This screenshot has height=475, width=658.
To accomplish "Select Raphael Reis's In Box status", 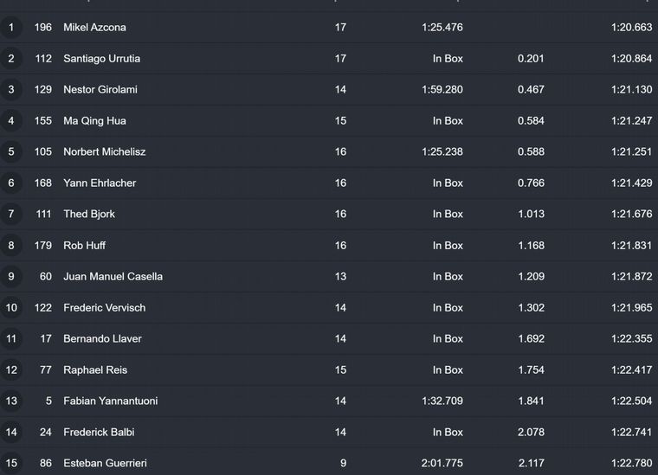I will [448, 370].
